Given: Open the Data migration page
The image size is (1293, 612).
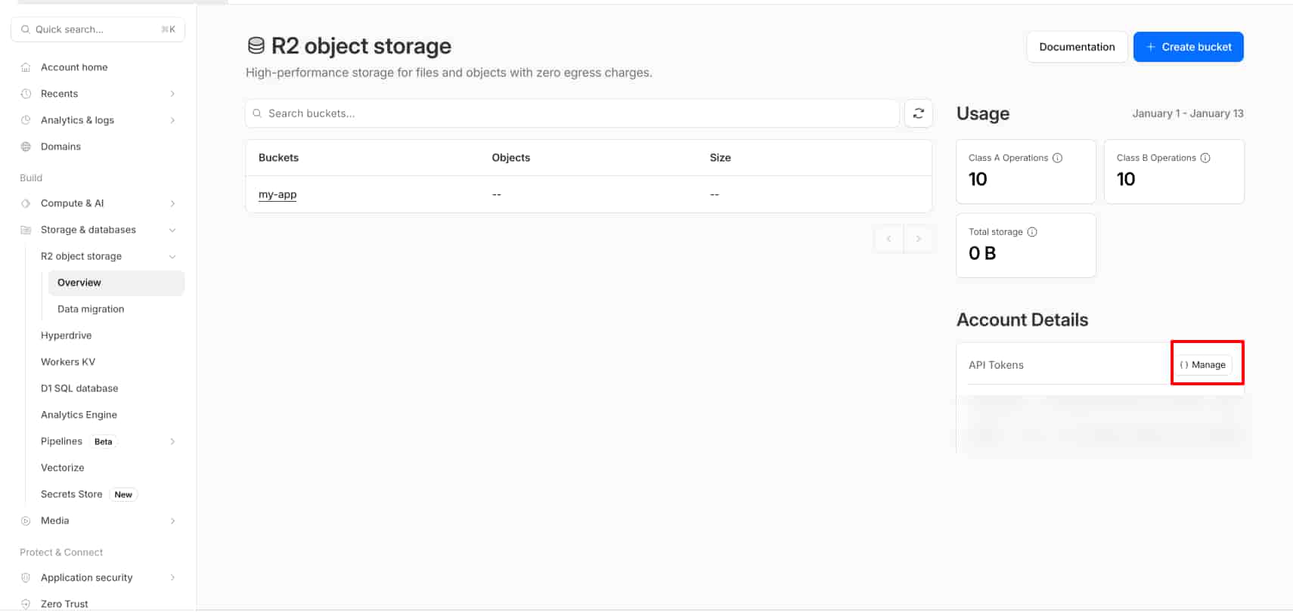Looking at the screenshot, I should coord(91,309).
